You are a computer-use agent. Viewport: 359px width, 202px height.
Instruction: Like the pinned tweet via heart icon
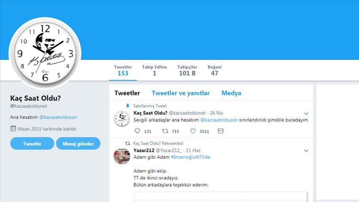tap(193, 131)
